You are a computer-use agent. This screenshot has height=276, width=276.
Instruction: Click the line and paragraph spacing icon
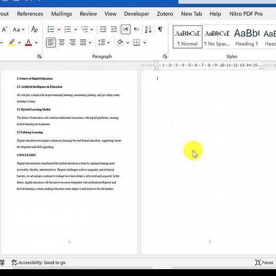click(x=101, y=42)
